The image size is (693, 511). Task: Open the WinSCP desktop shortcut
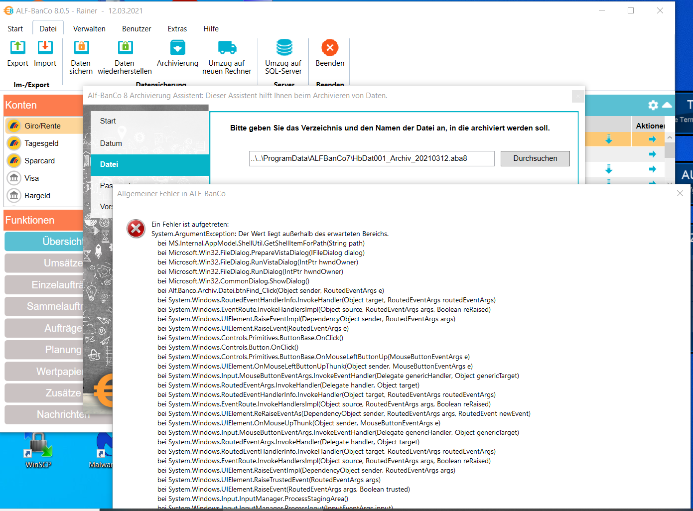pyautogui.click(x=38, y=451)
